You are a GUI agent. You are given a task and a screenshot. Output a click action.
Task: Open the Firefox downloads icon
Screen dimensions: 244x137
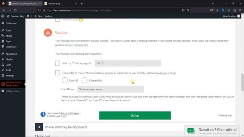coord(217,10)
